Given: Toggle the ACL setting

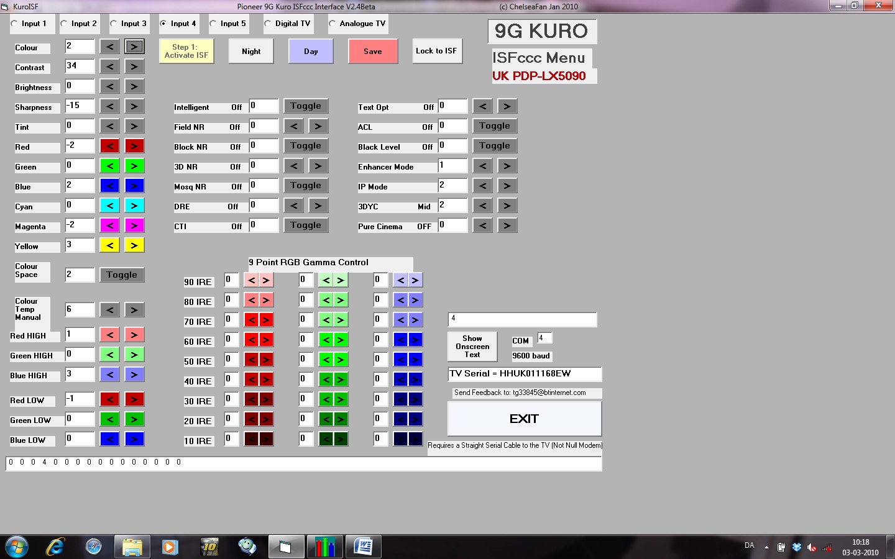Looking at the screenshot, I should [495, 126].
